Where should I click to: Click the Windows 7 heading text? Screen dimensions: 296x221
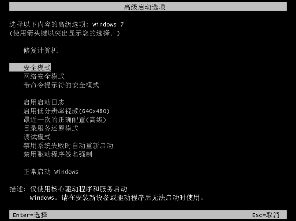(x=108, y=25)
